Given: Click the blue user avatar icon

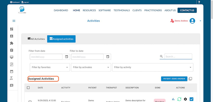Looking at the screenshot, I should [192, 21].
